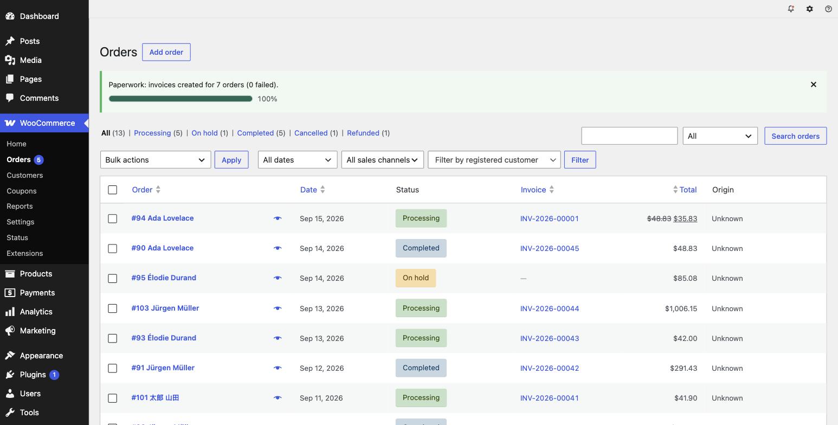Open Filter by registered customer dropdown
The height and width of the screenshot is (425, 838).
click(494, 160)
